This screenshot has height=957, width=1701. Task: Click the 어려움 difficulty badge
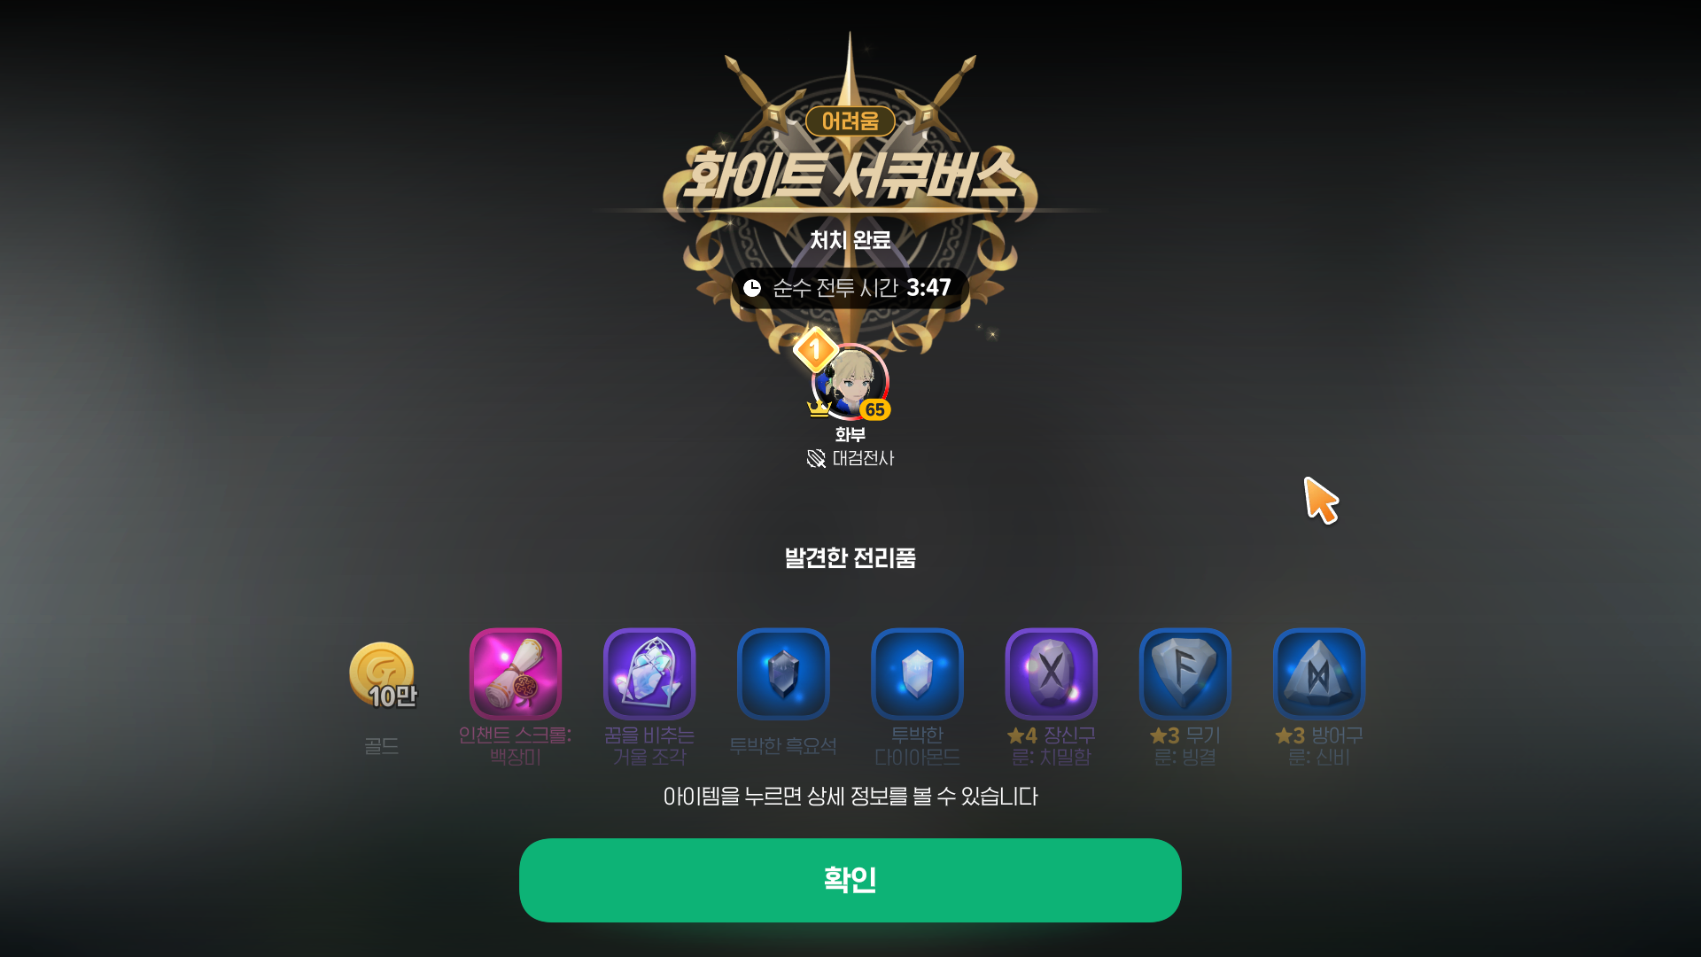coord(850,121)
